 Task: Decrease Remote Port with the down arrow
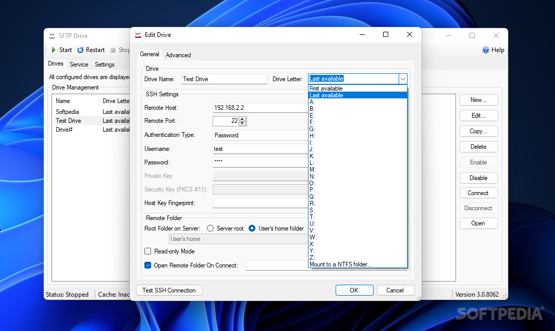click(242, 123)
